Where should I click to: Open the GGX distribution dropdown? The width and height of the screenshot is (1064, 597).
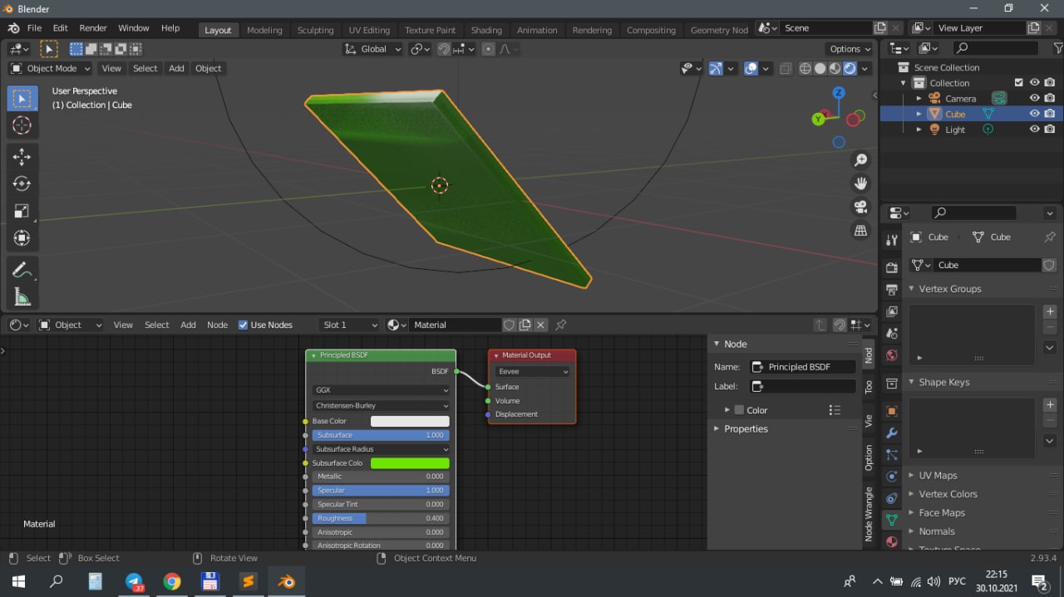(381, 389)
